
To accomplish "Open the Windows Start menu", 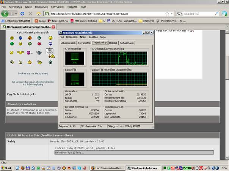I will [x=6, y=168].
